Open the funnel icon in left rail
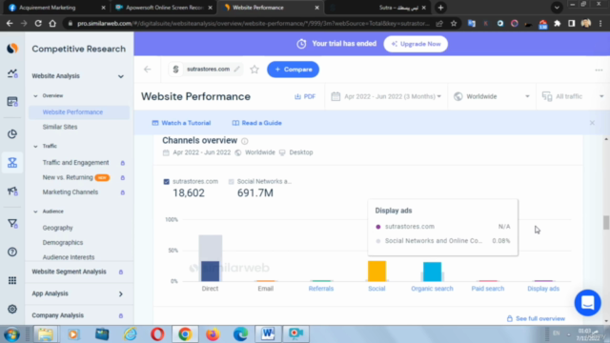The image size is (610, 343). pyautogui.click(x=12, y=223)
